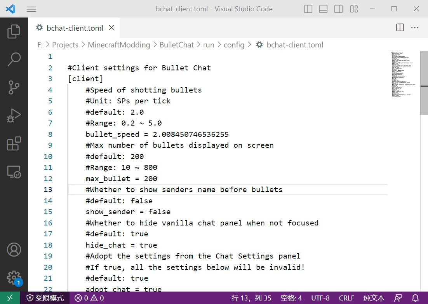Change end-of-line sequence CRLF
Viewport: 428px width, 304px height.
pyautogui.click(x=346, y=298)
